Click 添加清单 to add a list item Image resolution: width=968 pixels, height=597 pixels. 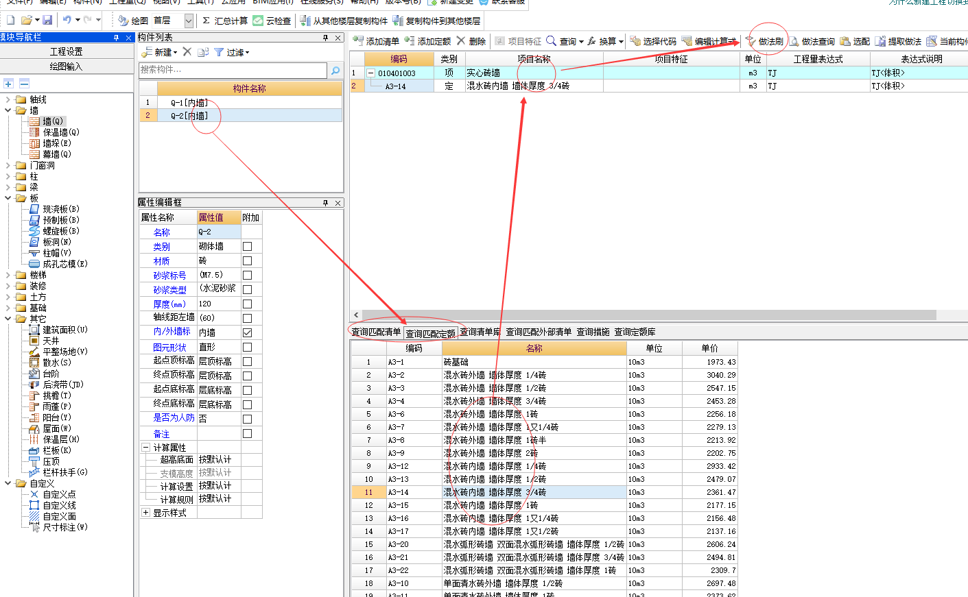point(376,41)
